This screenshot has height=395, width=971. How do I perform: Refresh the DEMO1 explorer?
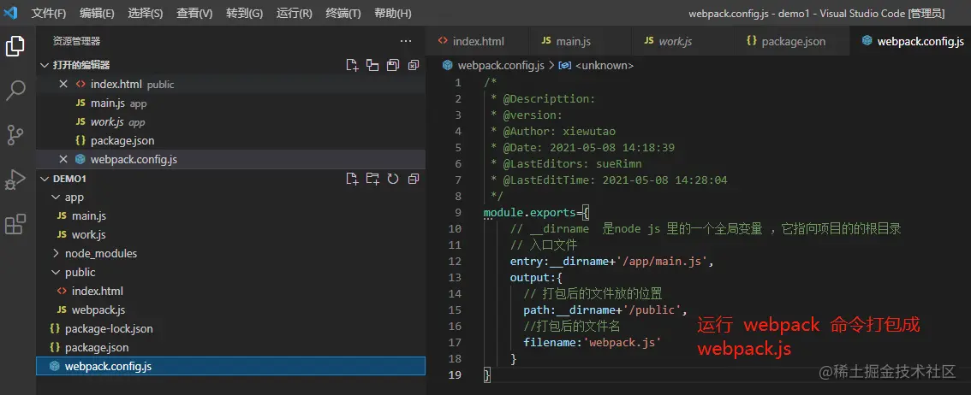[393, 179]
